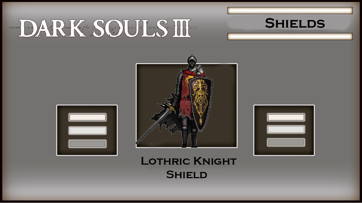Click the knight's armored boots
The width and height of the screenshot is (362, 203).
pyautogui.click(x=189, y=138)
